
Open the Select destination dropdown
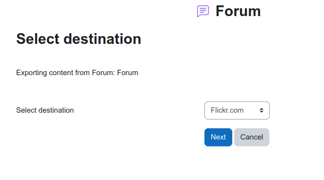237,110
